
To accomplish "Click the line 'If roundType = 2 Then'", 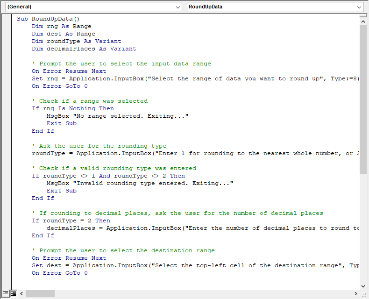I will 71,221.
